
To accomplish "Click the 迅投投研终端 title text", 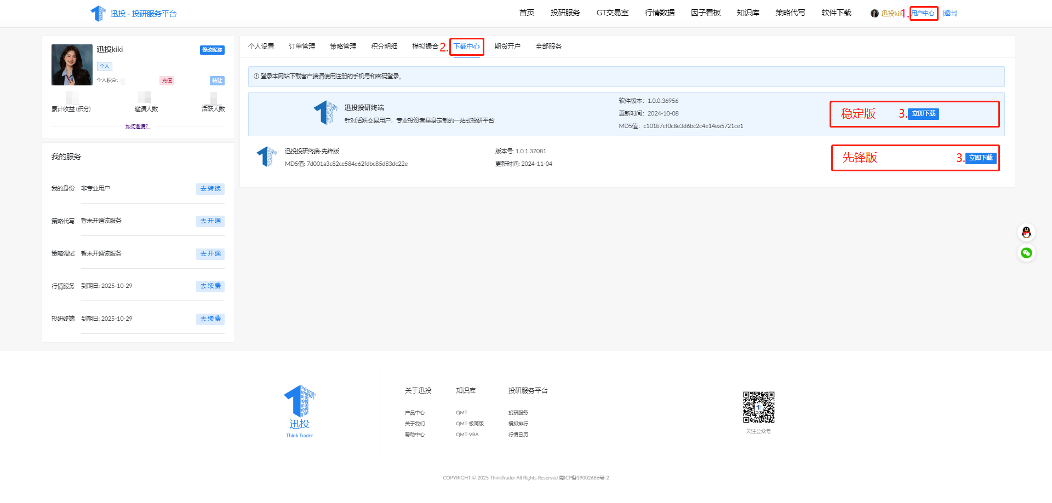I will click(364, 108).
